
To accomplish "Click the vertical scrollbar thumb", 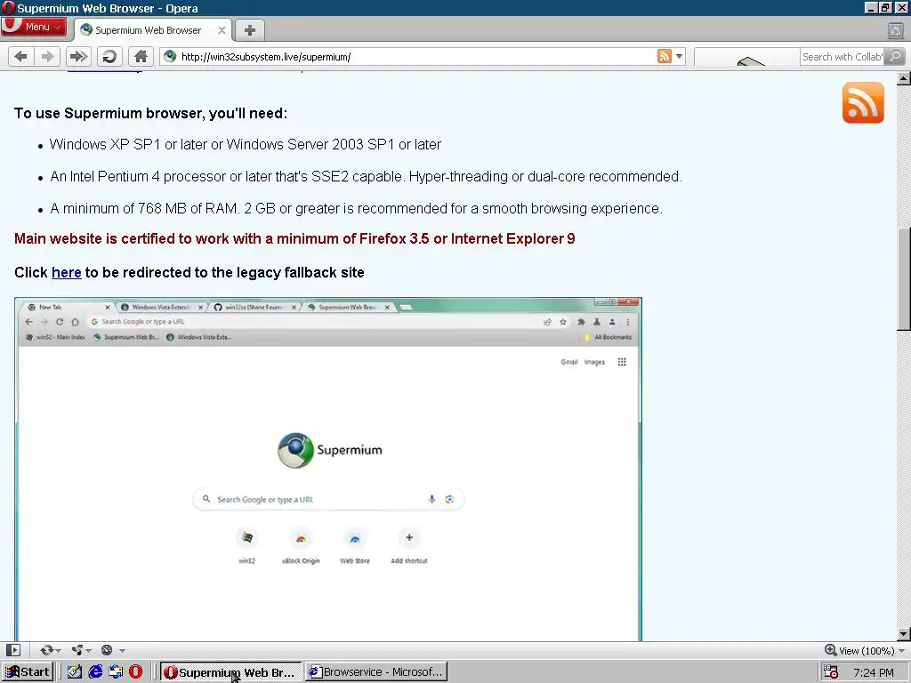I will pos(904,278).
